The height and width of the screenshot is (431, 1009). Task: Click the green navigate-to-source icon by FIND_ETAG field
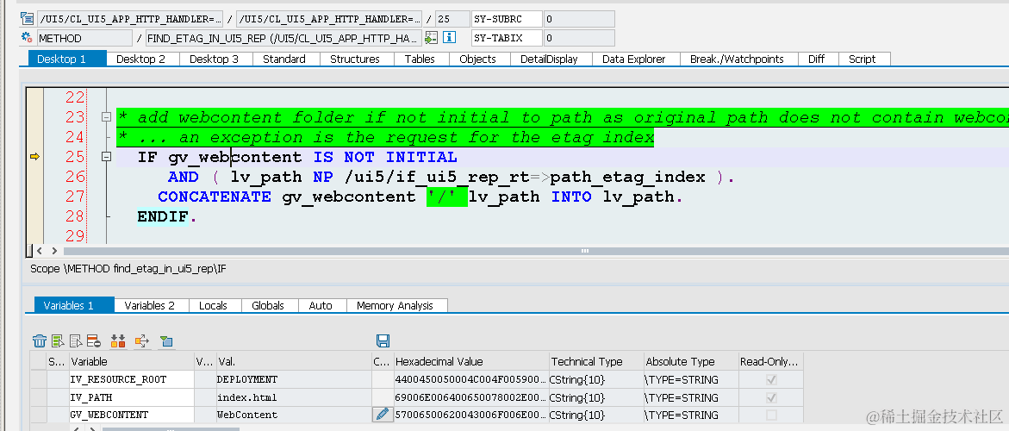[431, 37]
